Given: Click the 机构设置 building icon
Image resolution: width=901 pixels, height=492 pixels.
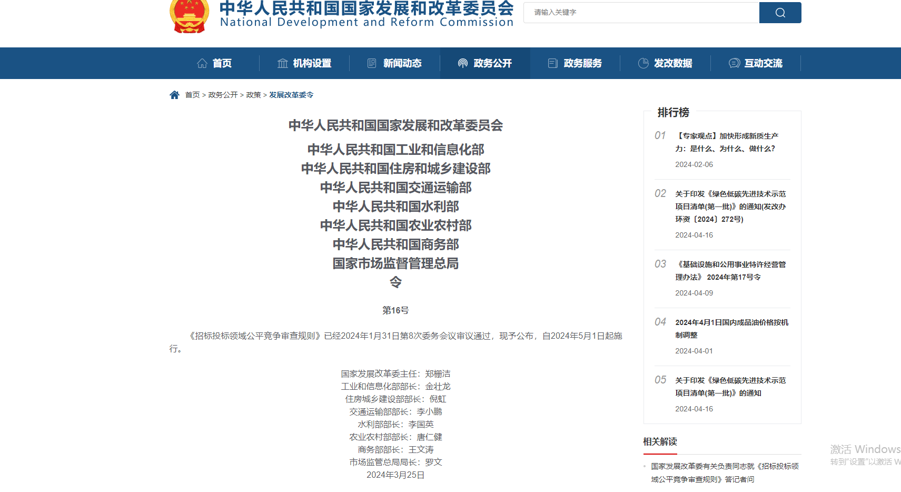Looking at the screenshot, I should pos(283,63).
